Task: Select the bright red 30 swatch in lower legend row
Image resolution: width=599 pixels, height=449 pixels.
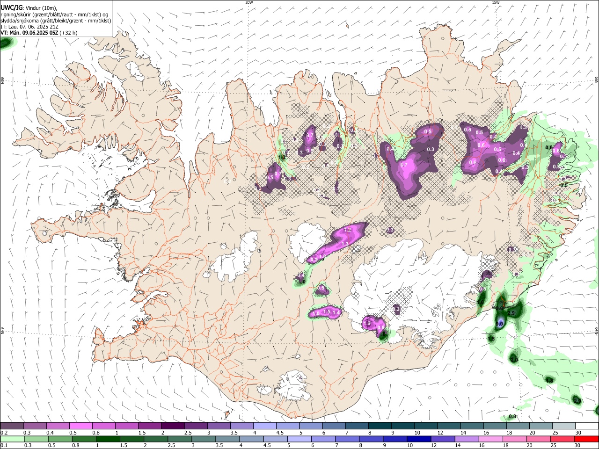Action: [x=586, y=439]
